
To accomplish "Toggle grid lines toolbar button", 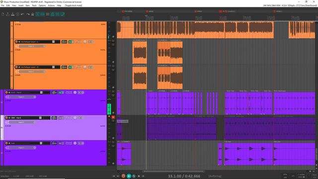I will coord(58,14).
